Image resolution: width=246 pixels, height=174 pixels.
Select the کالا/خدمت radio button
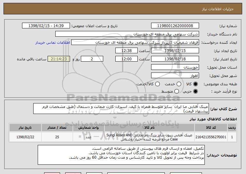(x=158, y=84)
